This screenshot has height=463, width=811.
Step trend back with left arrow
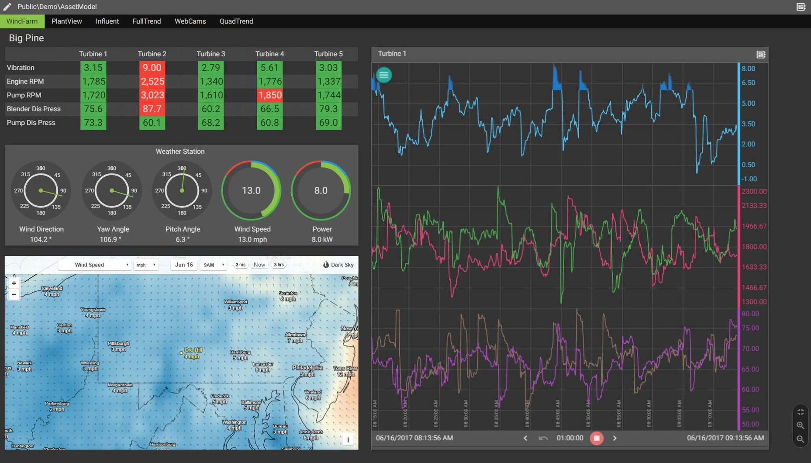click(525, 438)
